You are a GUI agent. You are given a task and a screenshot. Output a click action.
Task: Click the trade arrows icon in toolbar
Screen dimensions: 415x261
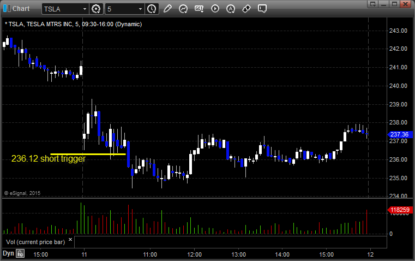click(x=246, y=9)
